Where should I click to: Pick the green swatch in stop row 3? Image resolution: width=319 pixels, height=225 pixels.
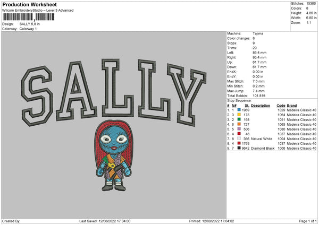click(x=239, y=119)
